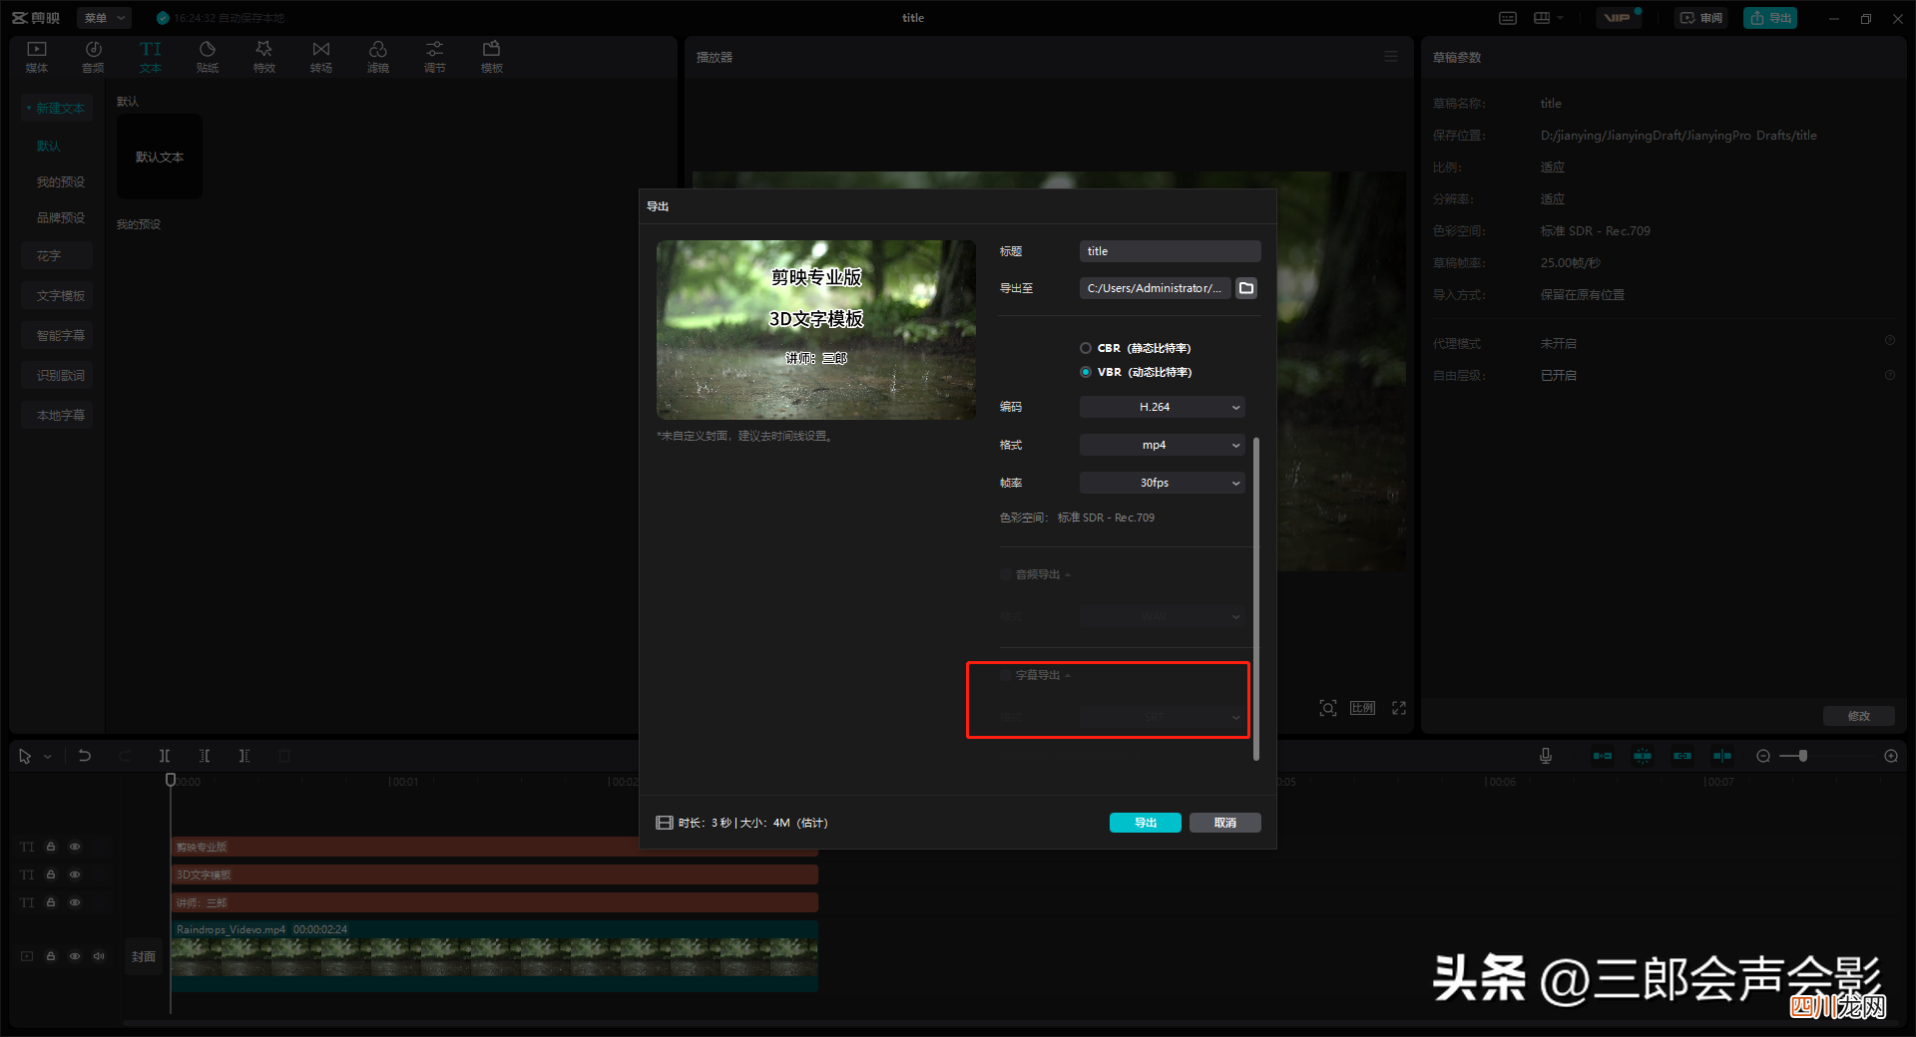1916x1037 pixels.
Task: Expand the layout dropdown arrow in the title bar
Action: pyautogui.click(x=1560, y=18)
